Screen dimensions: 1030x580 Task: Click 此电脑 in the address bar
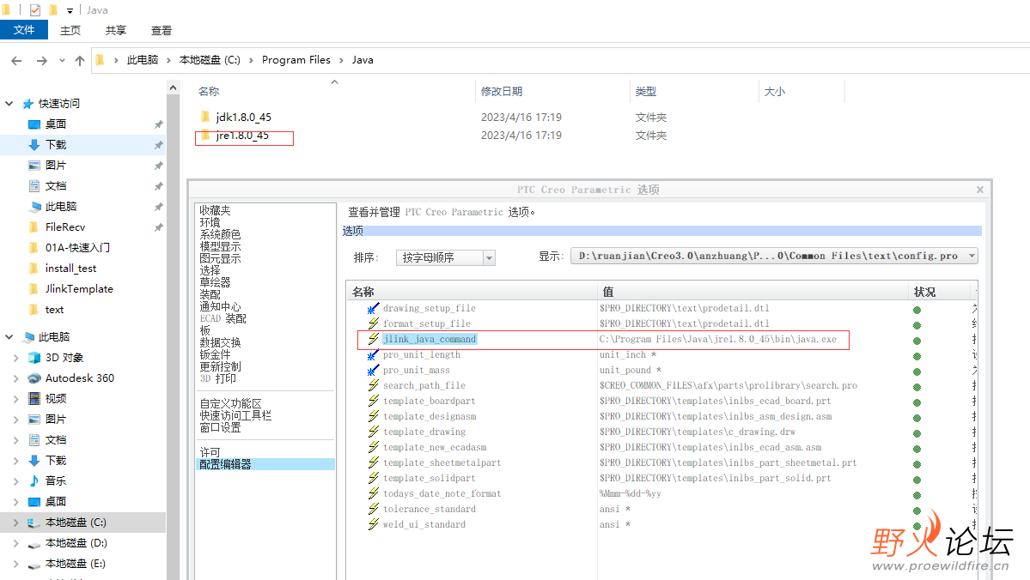[x=142, y=60]
